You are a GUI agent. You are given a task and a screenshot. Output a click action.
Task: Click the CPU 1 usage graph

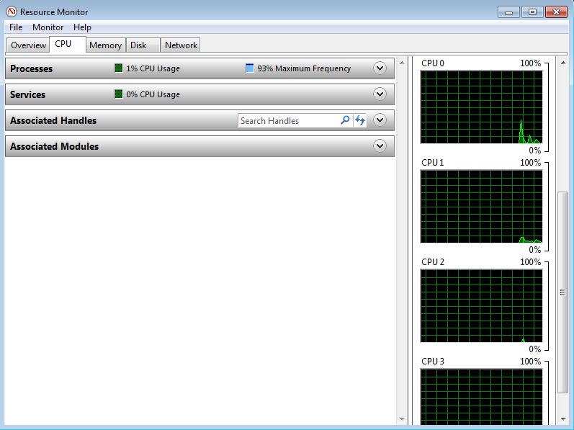tap(481, 207)
